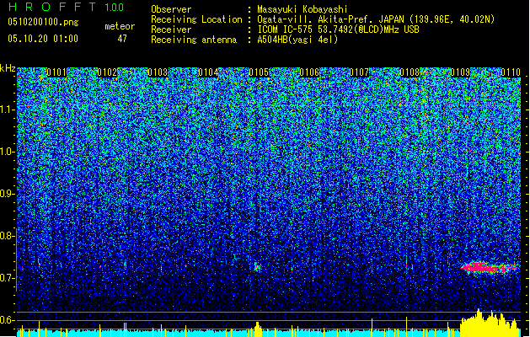
Task: Click the 0103 time marker
Action: pos(158,72)
